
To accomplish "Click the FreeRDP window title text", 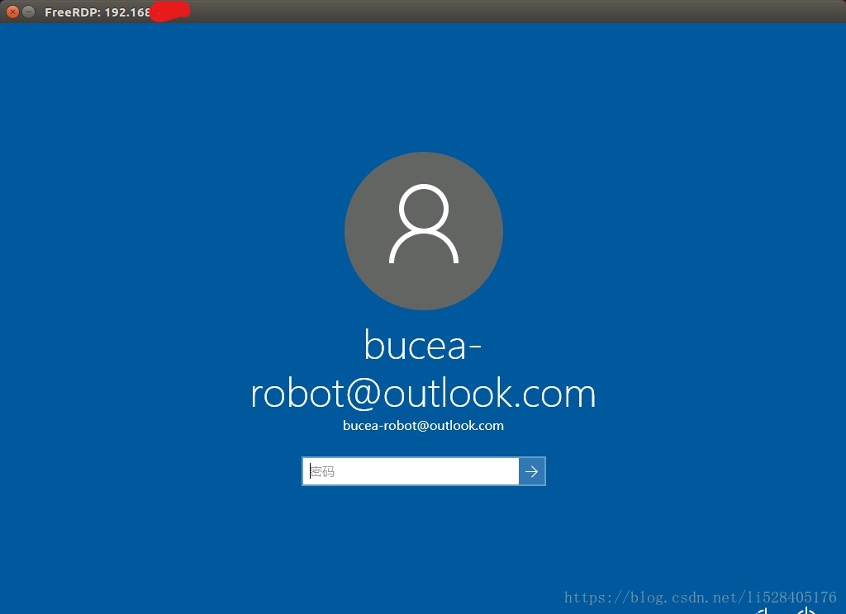I will coord(97,12).
